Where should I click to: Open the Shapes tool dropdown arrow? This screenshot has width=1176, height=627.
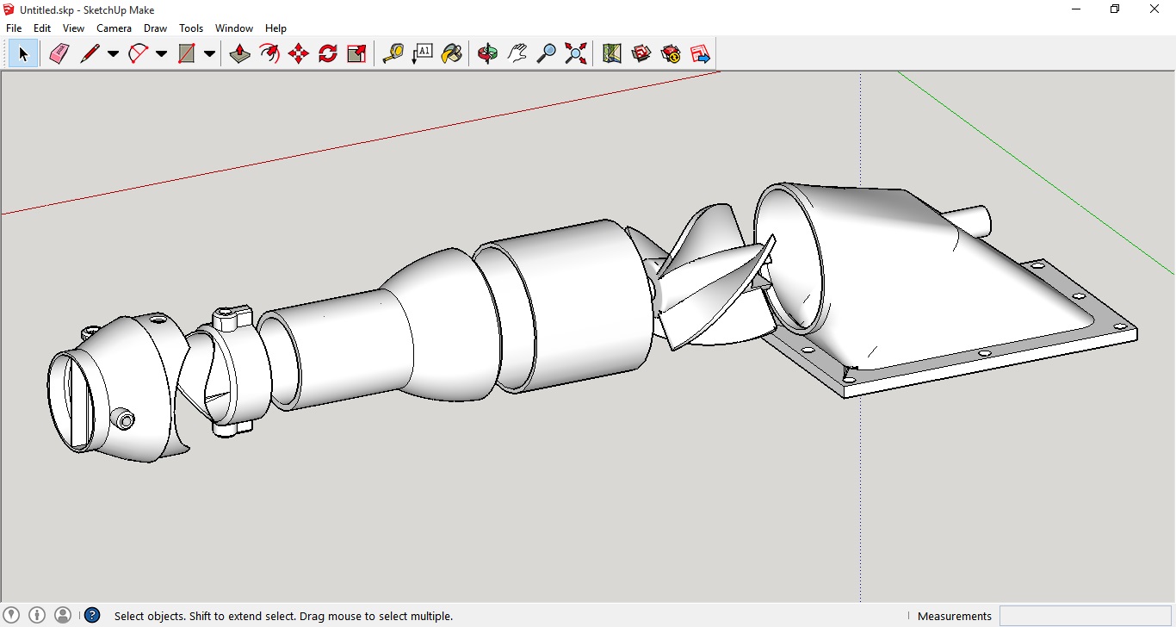(209, 54)
